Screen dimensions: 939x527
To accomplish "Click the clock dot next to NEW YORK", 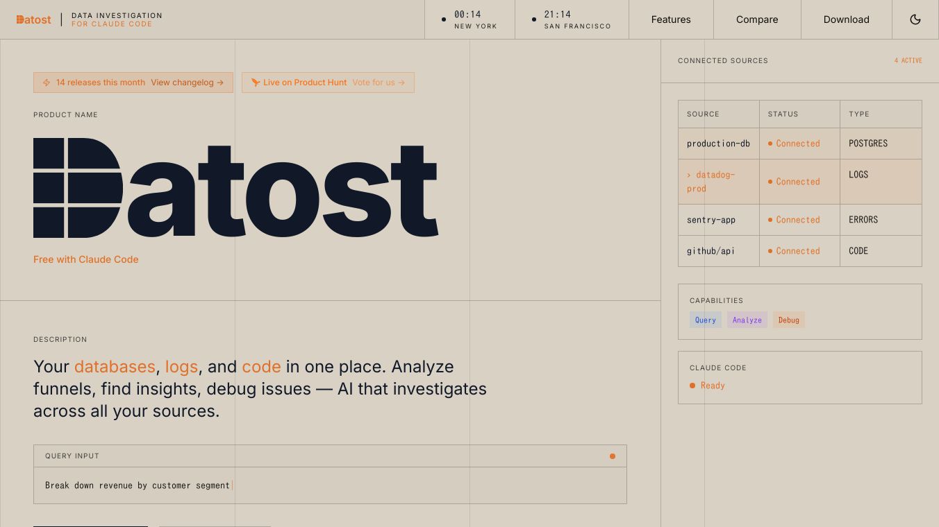I will 444,19.
